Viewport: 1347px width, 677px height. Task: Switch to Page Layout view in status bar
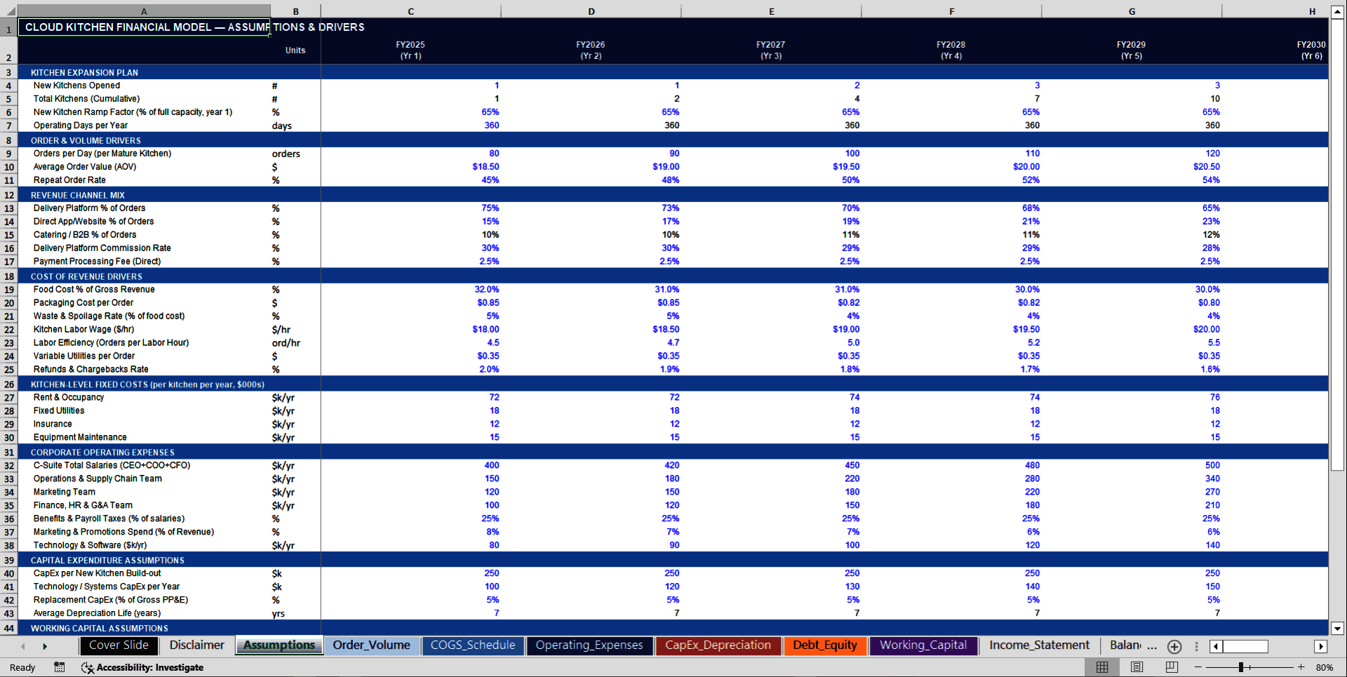coord(1138,666)
